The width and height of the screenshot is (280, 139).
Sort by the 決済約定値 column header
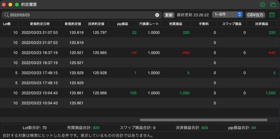click(x=96, y=24)
